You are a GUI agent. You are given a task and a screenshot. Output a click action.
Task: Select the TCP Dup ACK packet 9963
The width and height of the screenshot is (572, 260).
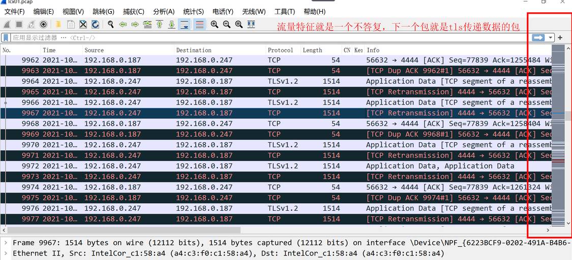pyautogui.click(x=276, y=71)
